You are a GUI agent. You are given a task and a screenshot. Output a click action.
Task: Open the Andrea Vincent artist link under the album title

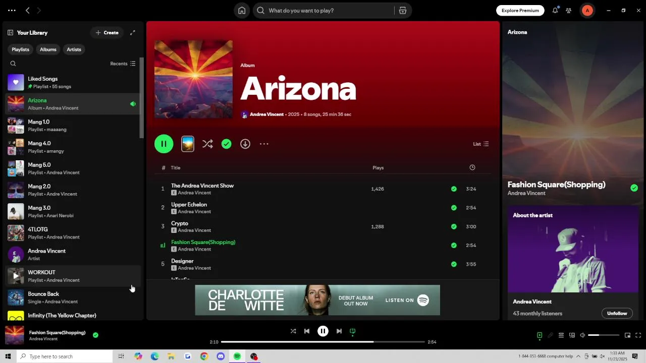(x=266, y=114)
